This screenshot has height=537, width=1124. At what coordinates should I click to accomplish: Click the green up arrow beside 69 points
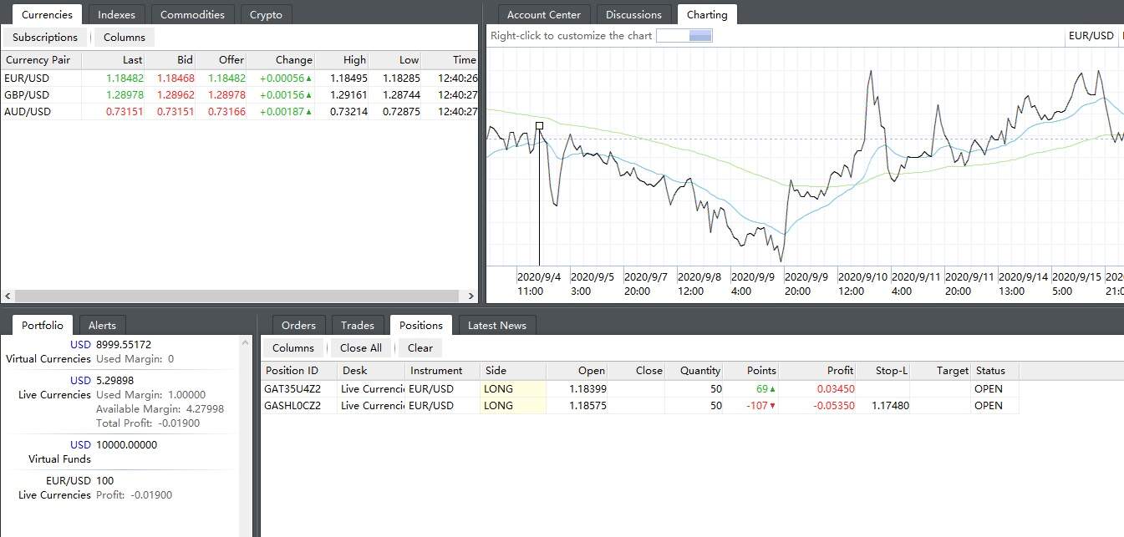[772, 389]
